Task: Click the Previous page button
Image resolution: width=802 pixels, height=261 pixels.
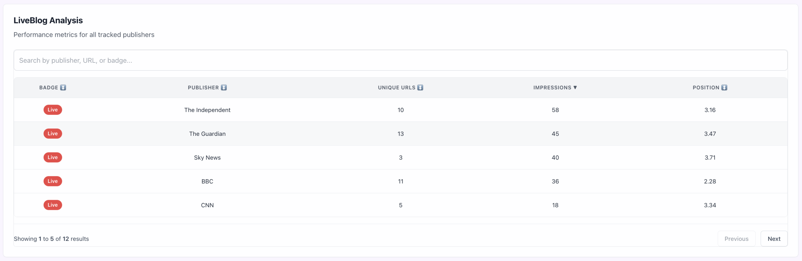Action: (737, 239)
